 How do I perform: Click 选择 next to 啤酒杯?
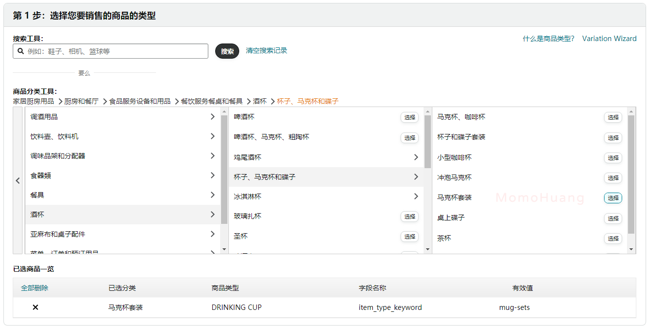coord(409,117)
